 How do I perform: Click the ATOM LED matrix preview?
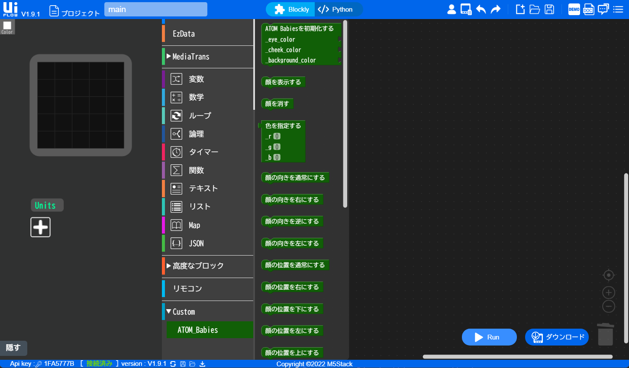click(81, 105)
